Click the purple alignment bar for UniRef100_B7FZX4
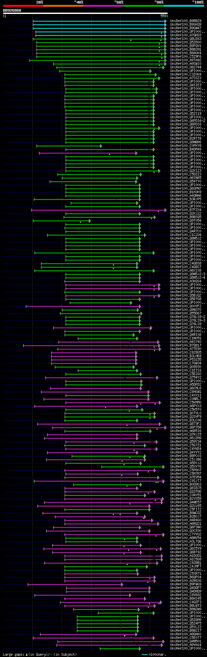207x657 pixels. pos(99,210)
